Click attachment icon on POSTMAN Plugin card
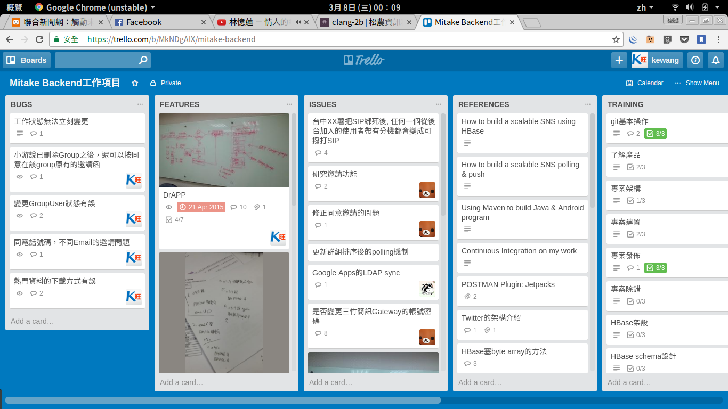This screenshot has width=728, height=409. [467, 297]
